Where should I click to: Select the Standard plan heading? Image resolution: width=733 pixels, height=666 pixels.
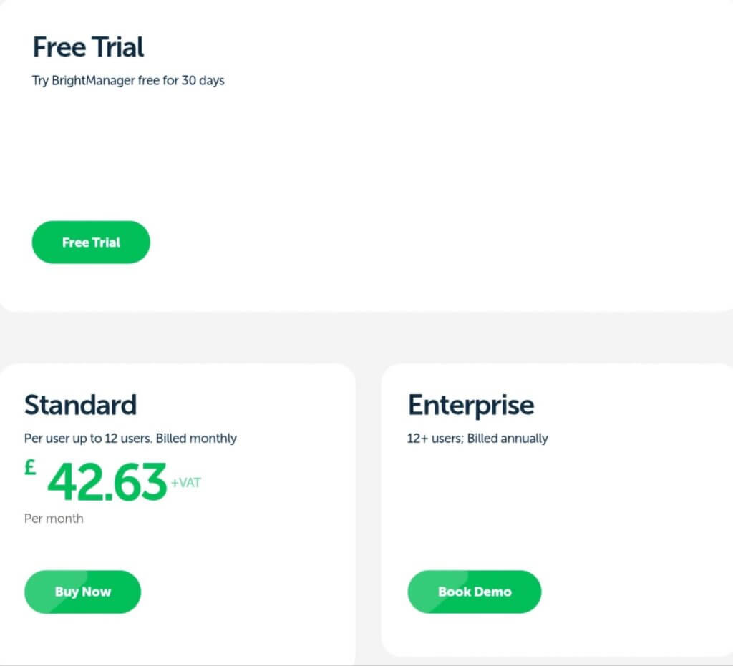click(80, 405)
